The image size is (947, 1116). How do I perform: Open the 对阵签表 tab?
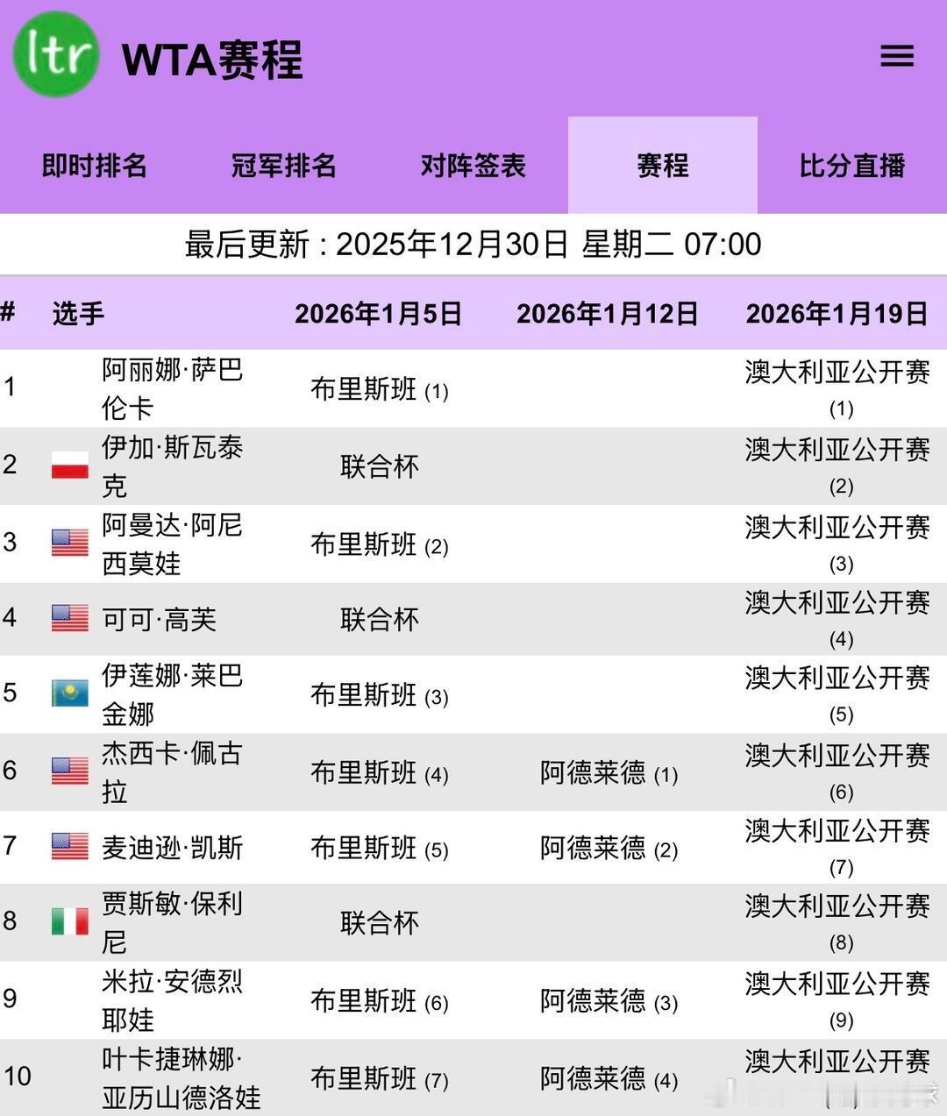point(473,165)
